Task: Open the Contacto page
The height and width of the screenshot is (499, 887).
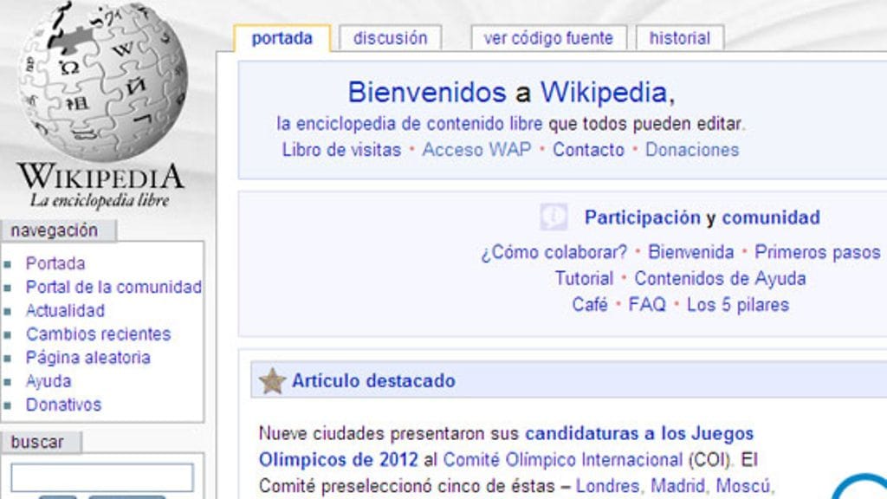Action: [588, 149]
